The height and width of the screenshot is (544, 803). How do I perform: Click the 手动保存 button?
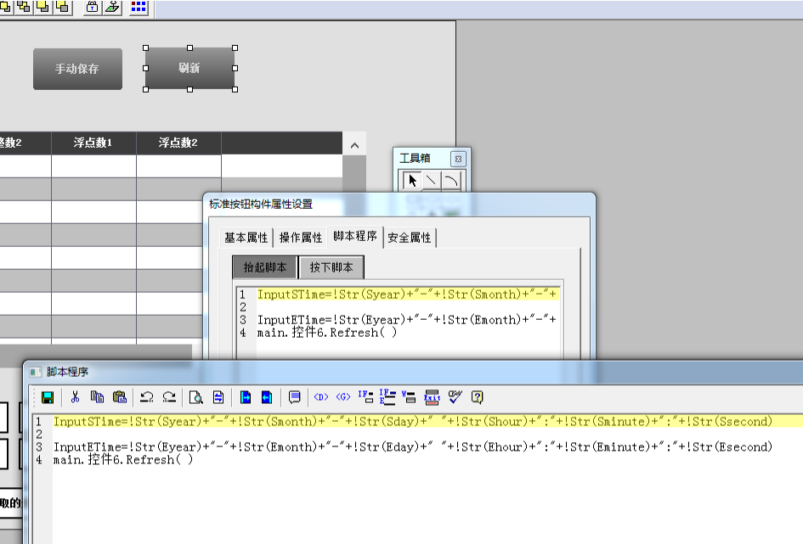tap(77, 69)
